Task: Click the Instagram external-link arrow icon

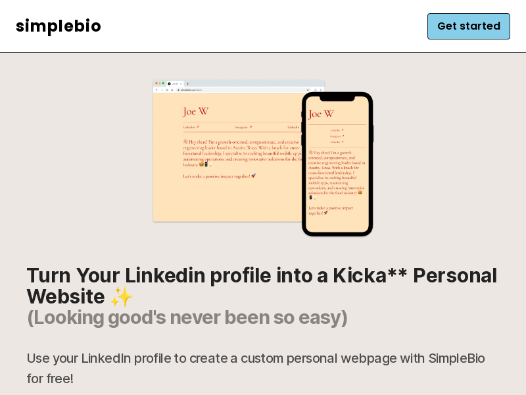Action: pyautogui.click(x=251, y=126)
